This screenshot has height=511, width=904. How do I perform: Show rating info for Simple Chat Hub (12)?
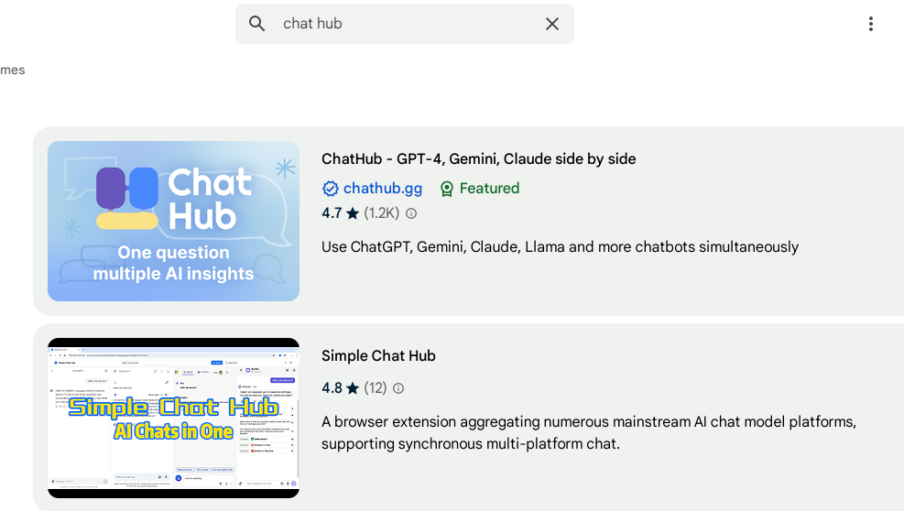(398, 388)
